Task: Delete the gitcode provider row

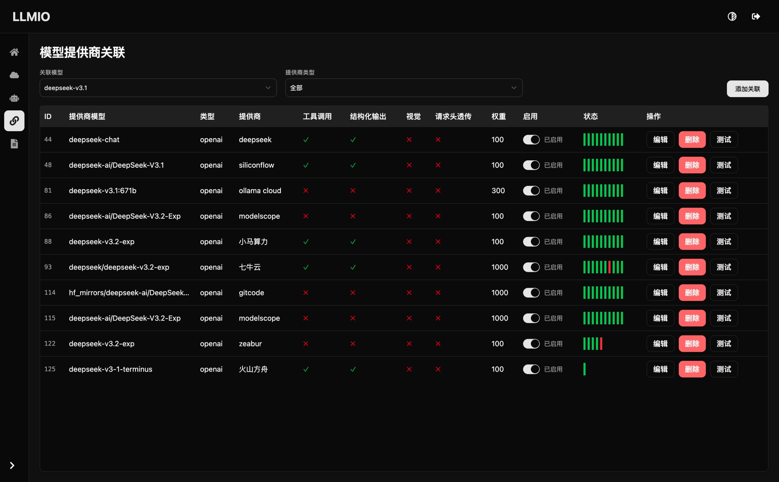Action: [692, 293]
